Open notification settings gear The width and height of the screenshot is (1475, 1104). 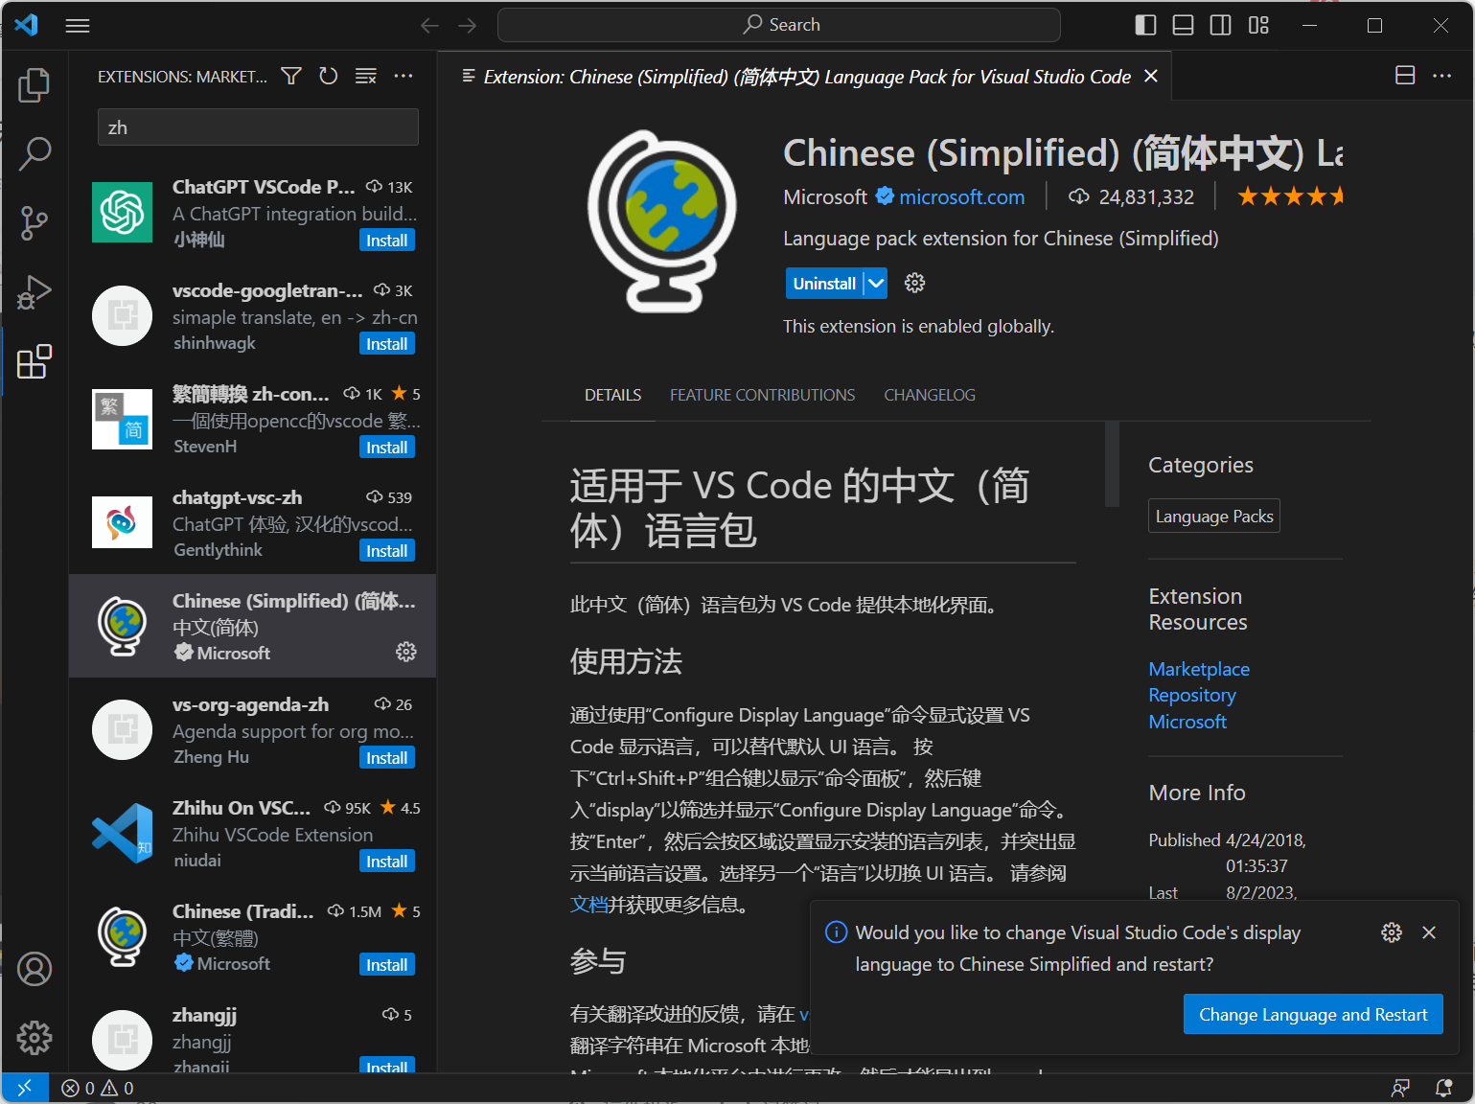tap(1392, 932)
